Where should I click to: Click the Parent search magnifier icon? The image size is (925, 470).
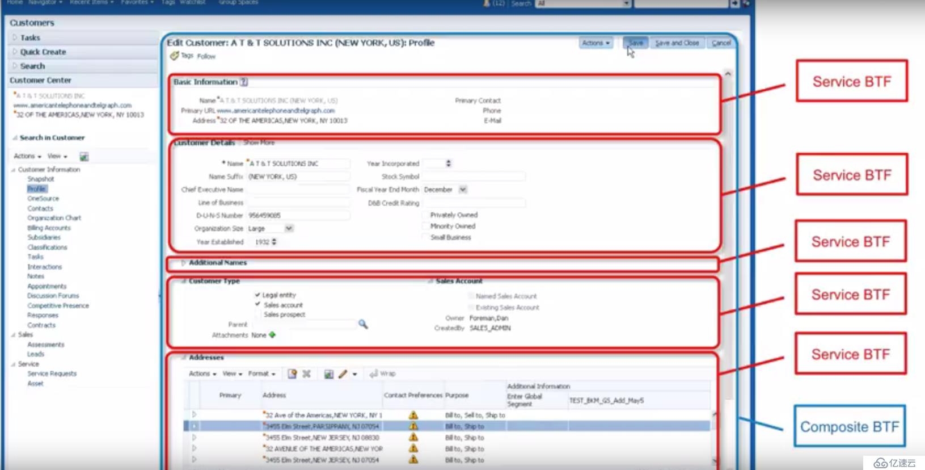pos(363,324)
